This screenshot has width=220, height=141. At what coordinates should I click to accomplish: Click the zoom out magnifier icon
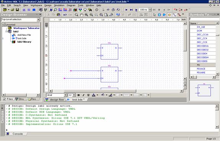tap(91, 15)
